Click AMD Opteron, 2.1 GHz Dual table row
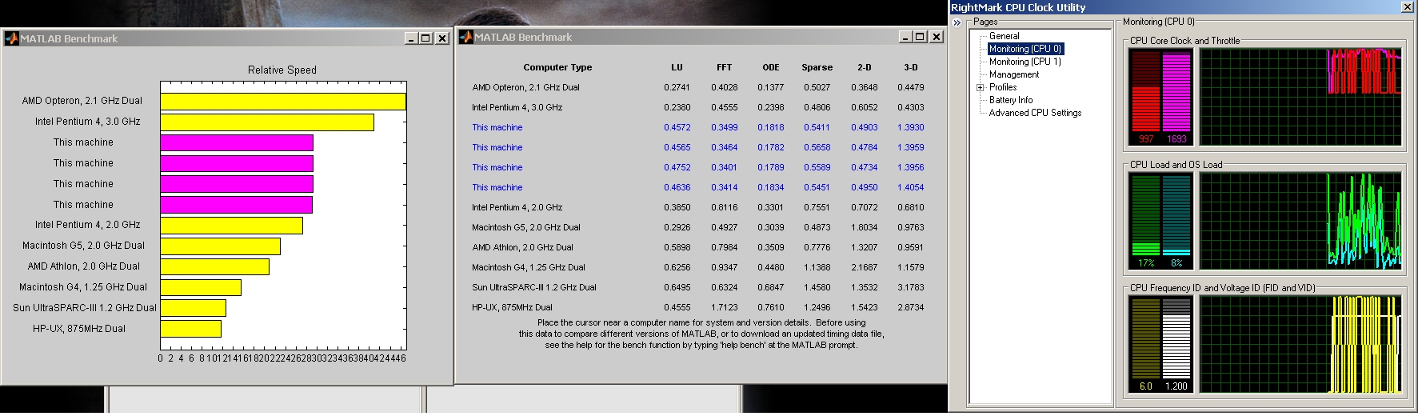The image size is (1418, 420). coord(697,87)
